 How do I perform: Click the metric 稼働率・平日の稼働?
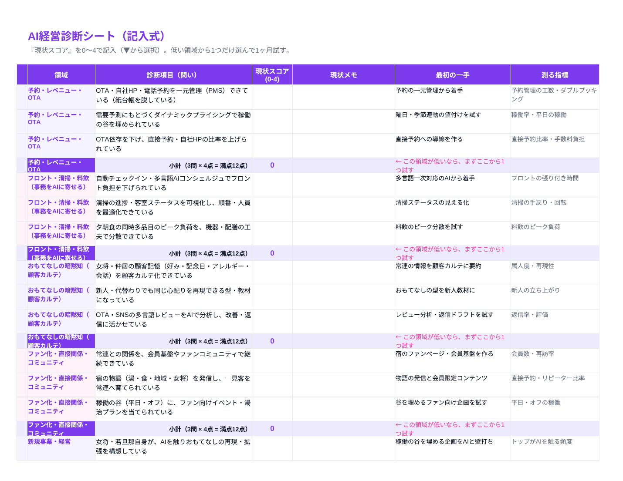tap(555, 121)
